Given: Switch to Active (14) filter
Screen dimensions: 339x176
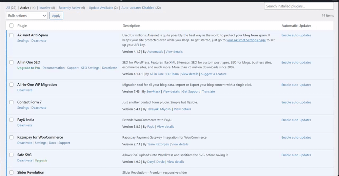Looking at the screenshot, I should (x=28, y=8).
